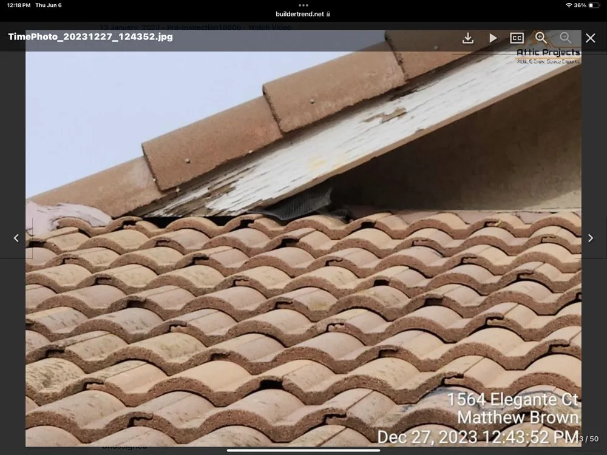This screenshot has height=455, width=607.
Task: Tap the home indicator bar
Action: point(303,450)
